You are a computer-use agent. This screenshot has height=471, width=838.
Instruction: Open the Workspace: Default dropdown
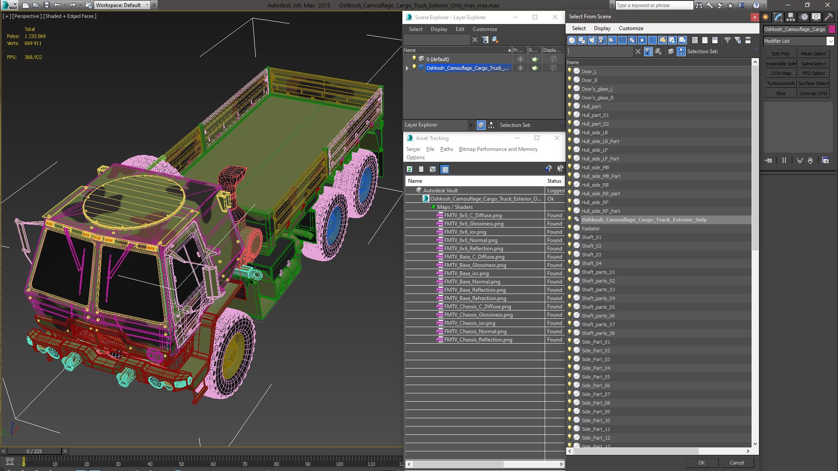122,5
